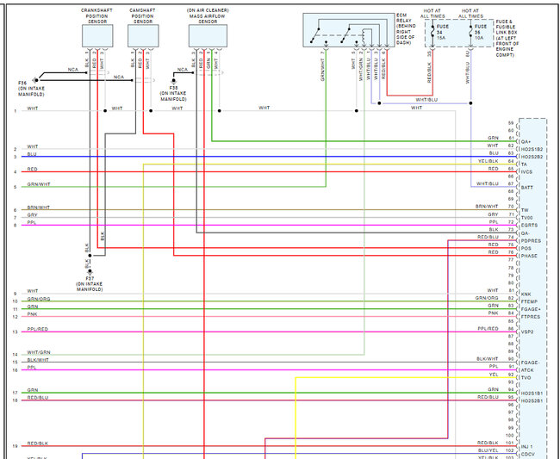Click the 'FGAGE-' terminal label

[x=531, y=363]
